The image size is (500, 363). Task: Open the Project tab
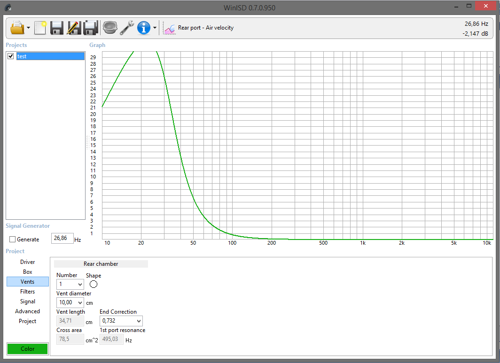tap(27, 321)
